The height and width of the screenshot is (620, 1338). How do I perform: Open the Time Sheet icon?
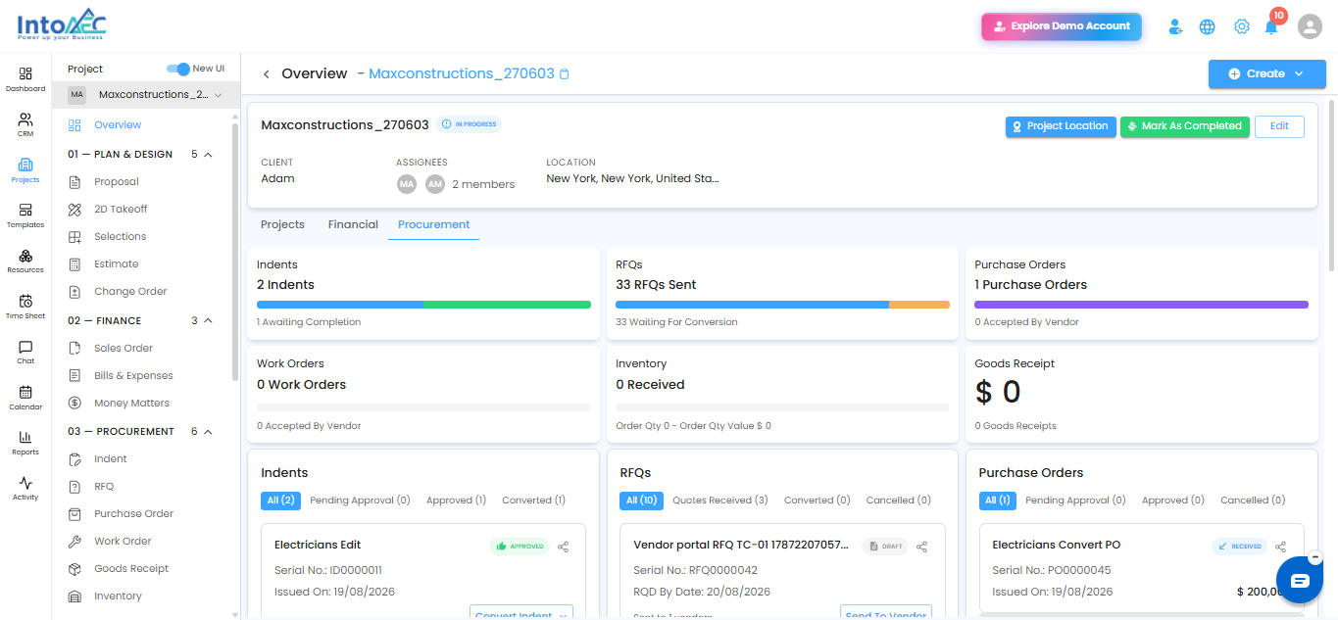(25, 307)
